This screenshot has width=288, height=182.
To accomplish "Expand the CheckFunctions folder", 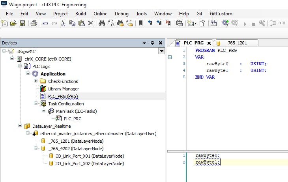I will (36, 81).
